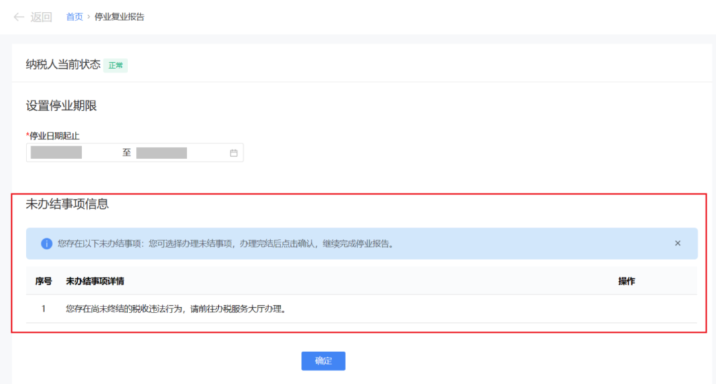Select the closure start date field

coord(56,153)
